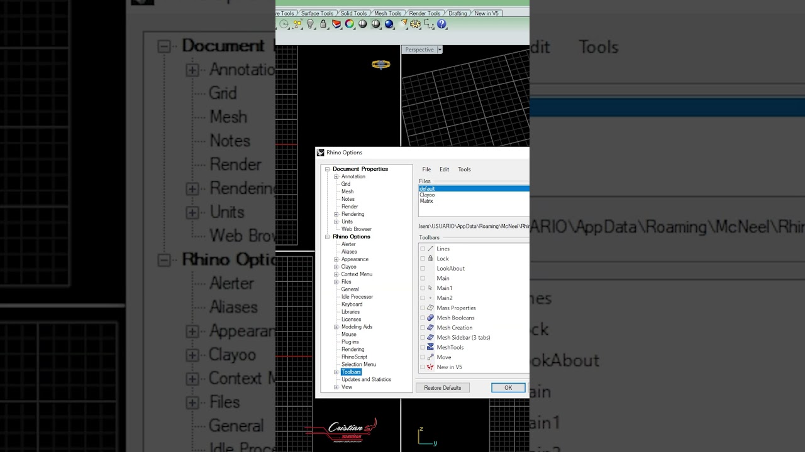Enable the Mass Properties checkbox
Viewport: 805px width, 452px height.
[x=423, y=308]
